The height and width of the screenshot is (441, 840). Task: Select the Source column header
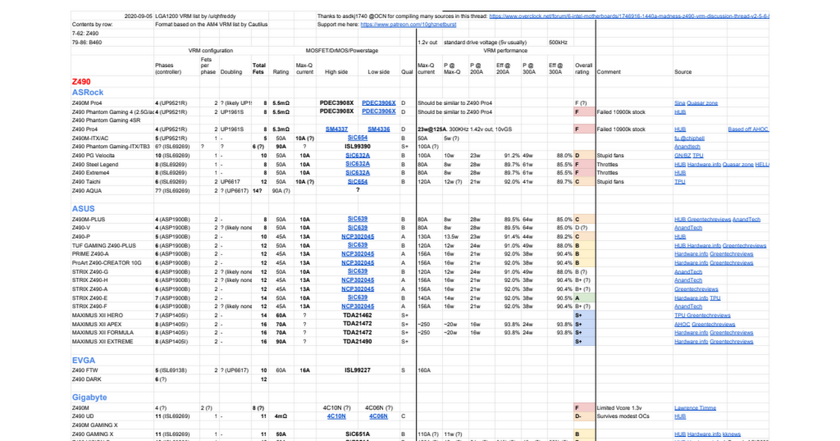tap(683, 71)
